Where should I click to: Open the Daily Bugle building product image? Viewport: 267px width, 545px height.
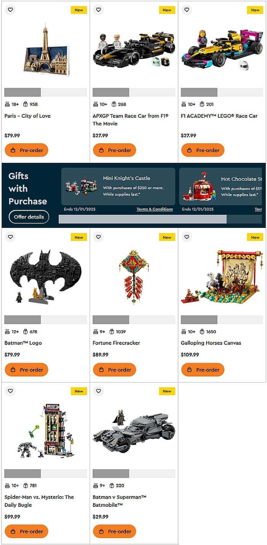point(46,431)
